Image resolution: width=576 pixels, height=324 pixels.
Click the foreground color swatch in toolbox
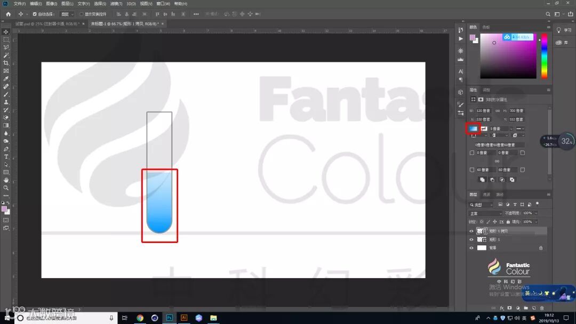(4, 209)
